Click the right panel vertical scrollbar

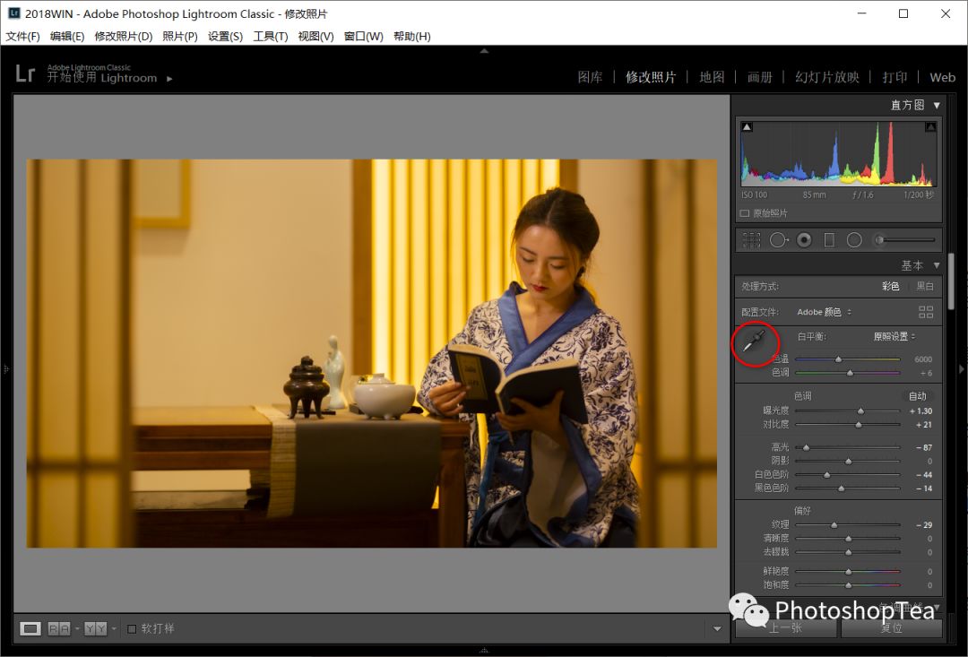(951, 281)
